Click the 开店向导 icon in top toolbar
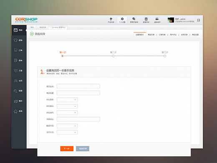The width and height of the screenshot is (217, 163). click(x=111, y=20)
